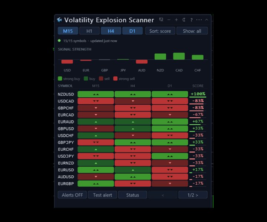267x222 pixels.
Task: Click the Test alert button
Action: point(102,195)
